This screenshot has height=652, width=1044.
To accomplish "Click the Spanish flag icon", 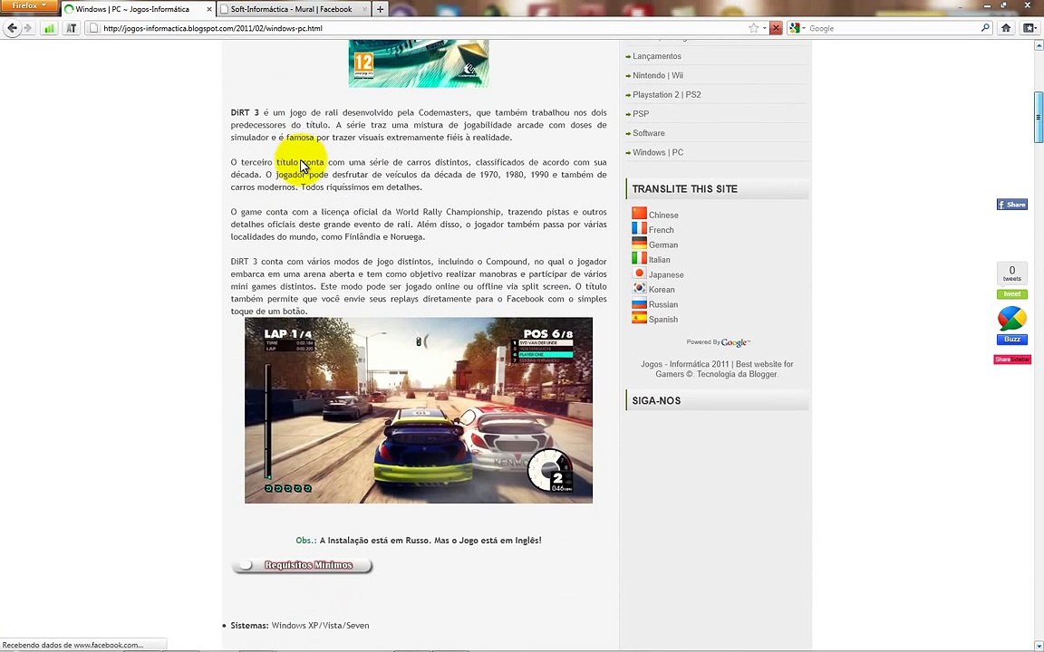I will coord(639,318).
